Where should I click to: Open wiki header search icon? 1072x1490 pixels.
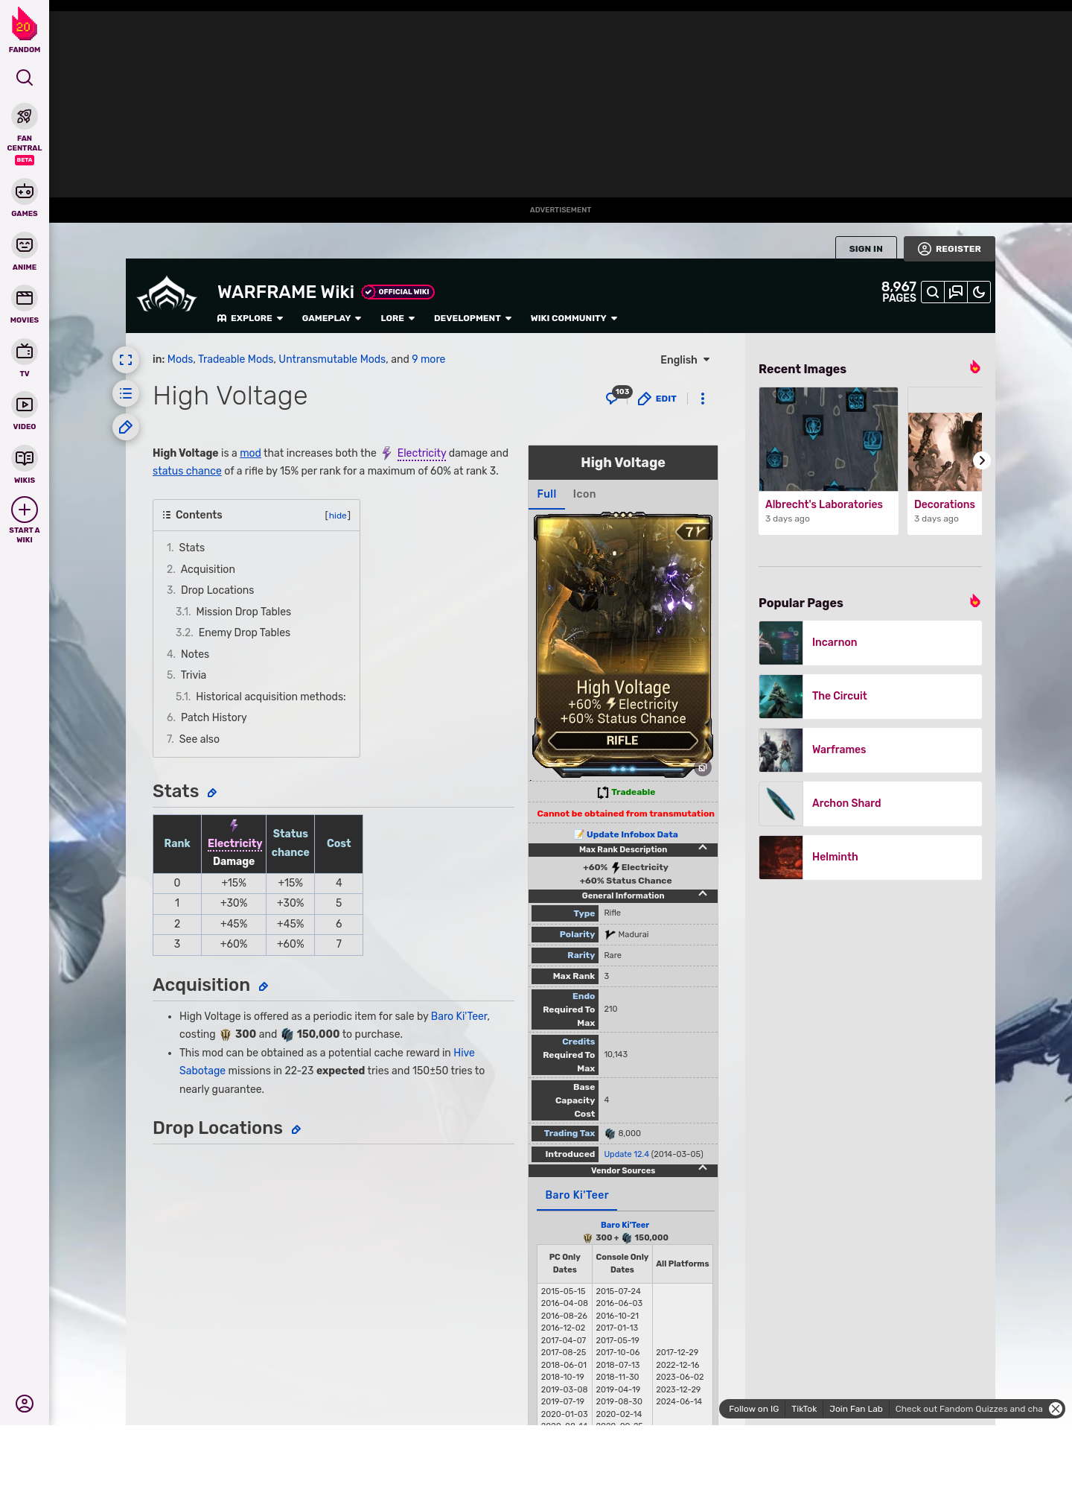[x=933, y=292]
